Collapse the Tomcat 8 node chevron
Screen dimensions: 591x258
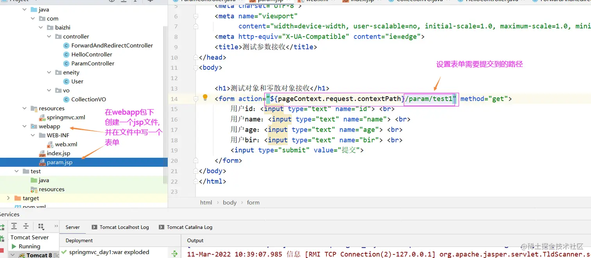coord(12,255)
